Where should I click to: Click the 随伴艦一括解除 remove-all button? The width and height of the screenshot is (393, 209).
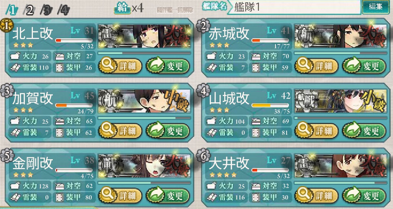(175, 10)
